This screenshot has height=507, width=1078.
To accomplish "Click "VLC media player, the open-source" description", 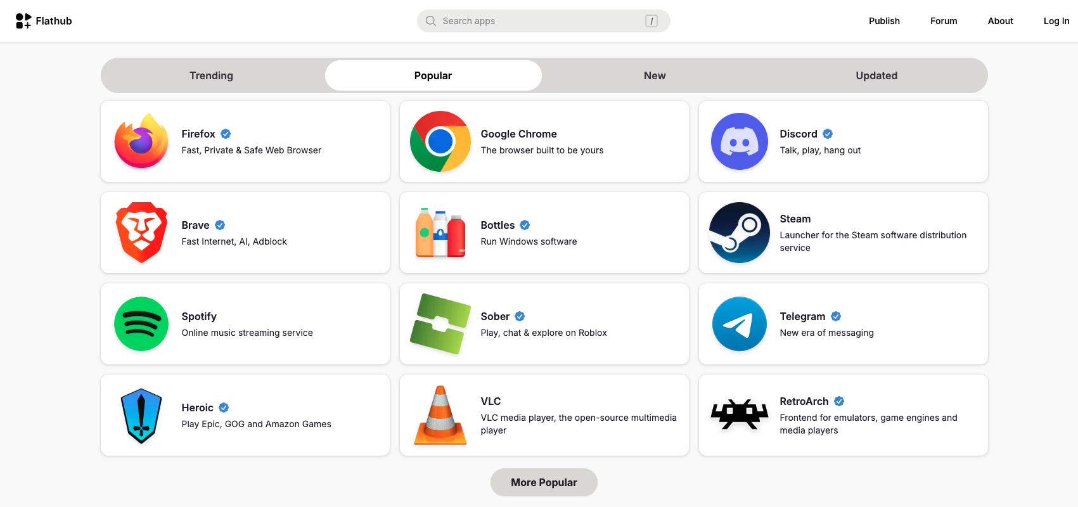I will 579,424.
